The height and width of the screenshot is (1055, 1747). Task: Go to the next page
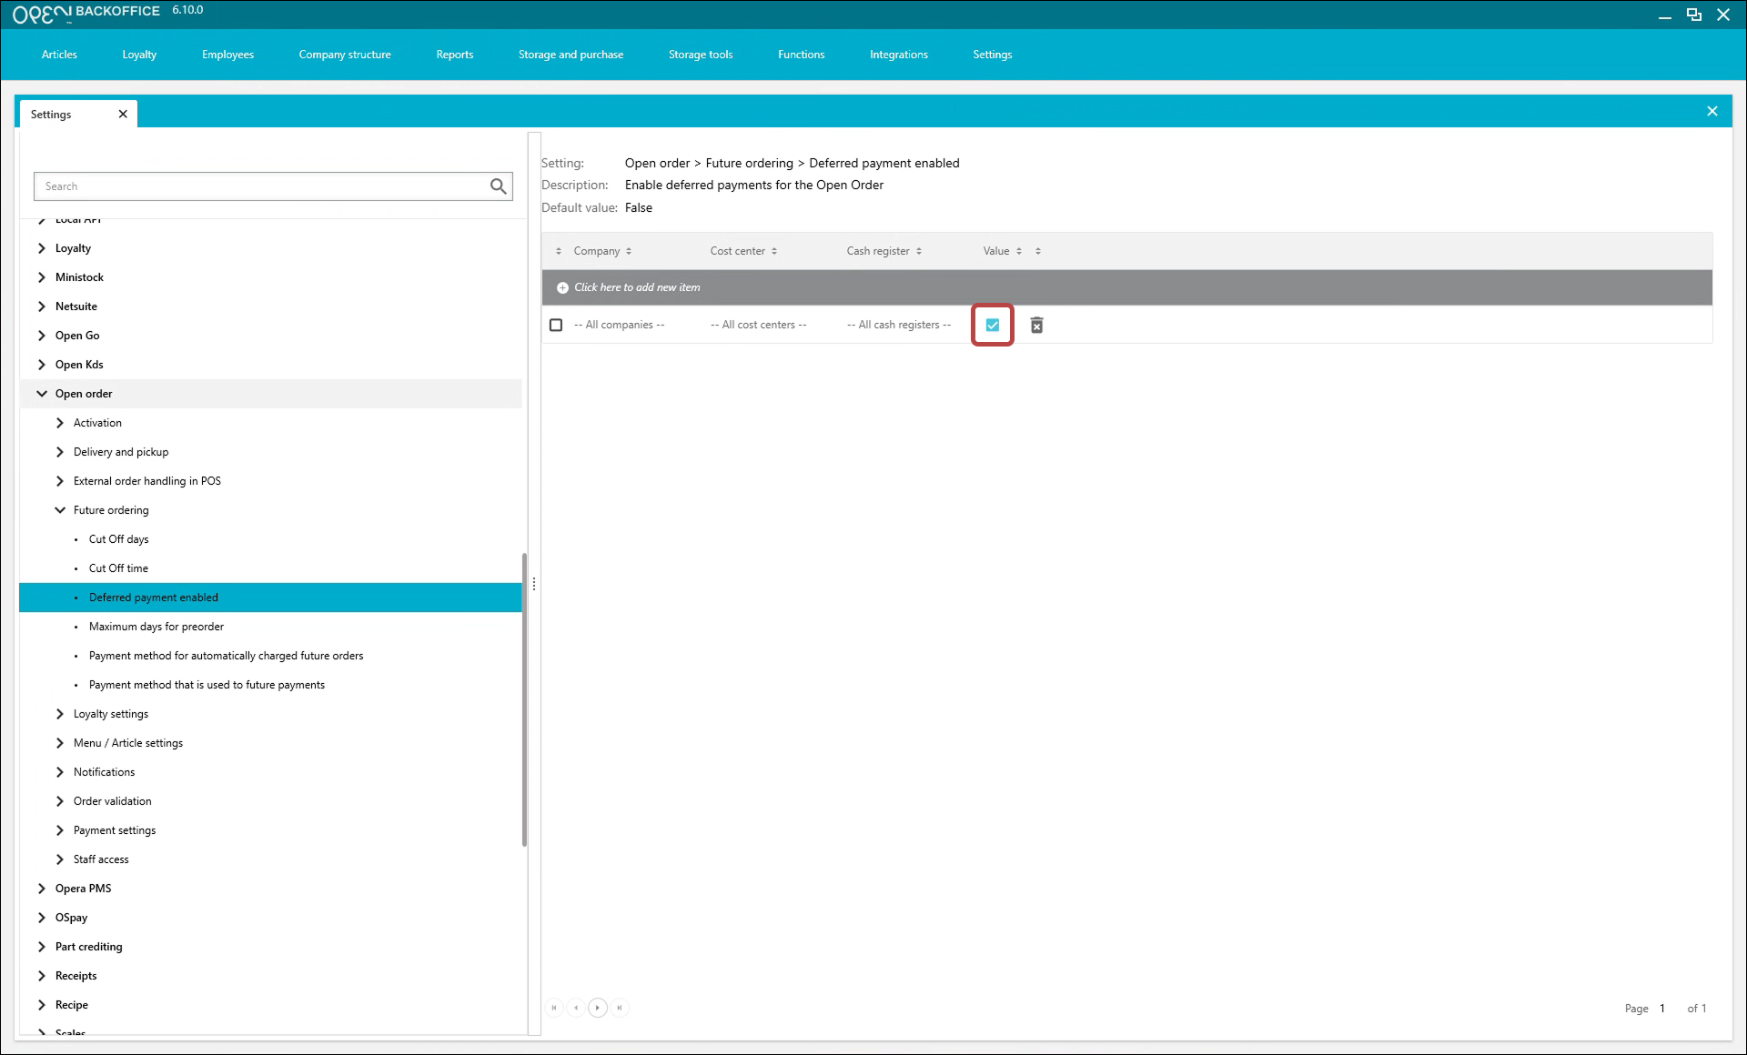(597, 1008)
